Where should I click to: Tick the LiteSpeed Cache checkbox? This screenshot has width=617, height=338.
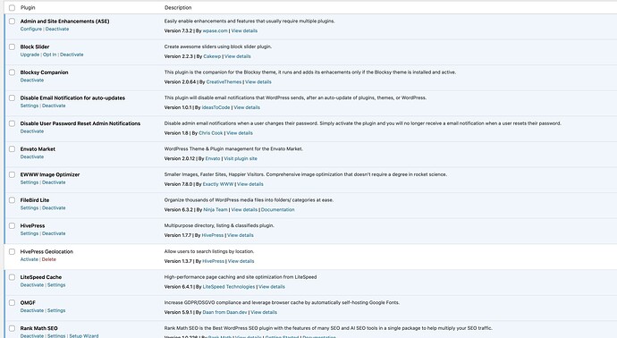tap(12, 277)
